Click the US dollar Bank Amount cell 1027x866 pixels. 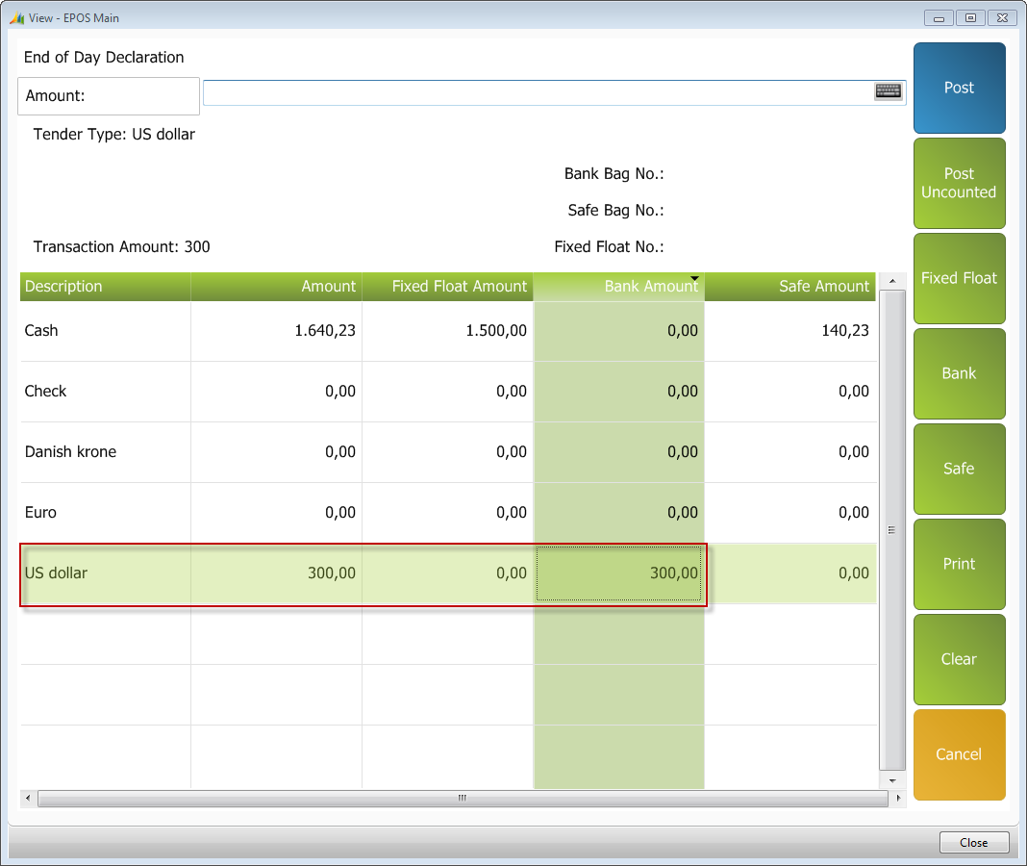tap(619, 573)
